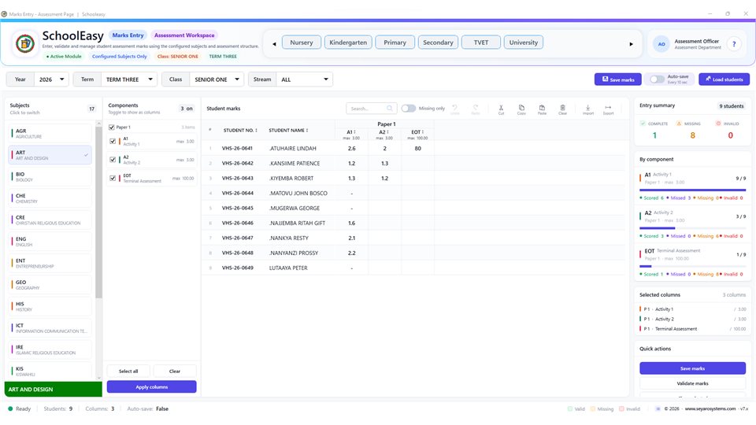Viewport: 756px width, 425px height.
Task: Switch to the TVET level tab
Action: pos(480,42)
